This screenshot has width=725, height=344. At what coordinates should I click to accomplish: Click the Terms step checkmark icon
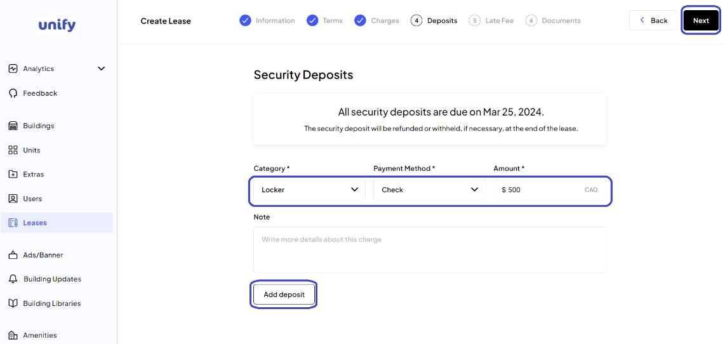click(x=312, y=21)
